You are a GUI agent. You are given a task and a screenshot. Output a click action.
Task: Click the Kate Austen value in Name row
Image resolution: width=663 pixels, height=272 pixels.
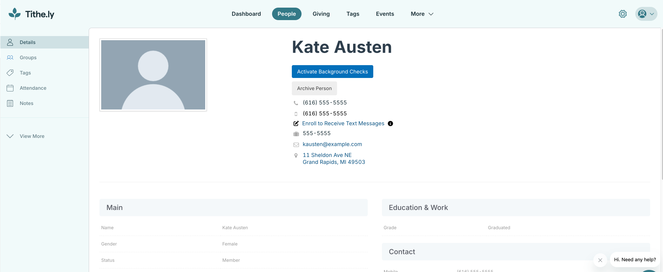click(x=235, y=228)
